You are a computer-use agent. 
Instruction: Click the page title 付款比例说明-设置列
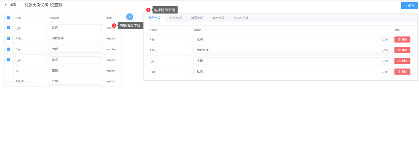click(43, 5)
